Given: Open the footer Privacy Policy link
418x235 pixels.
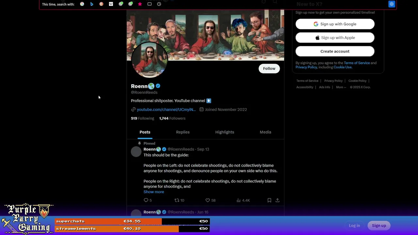Looking at the screenshot, I should (x=333, y=81).
